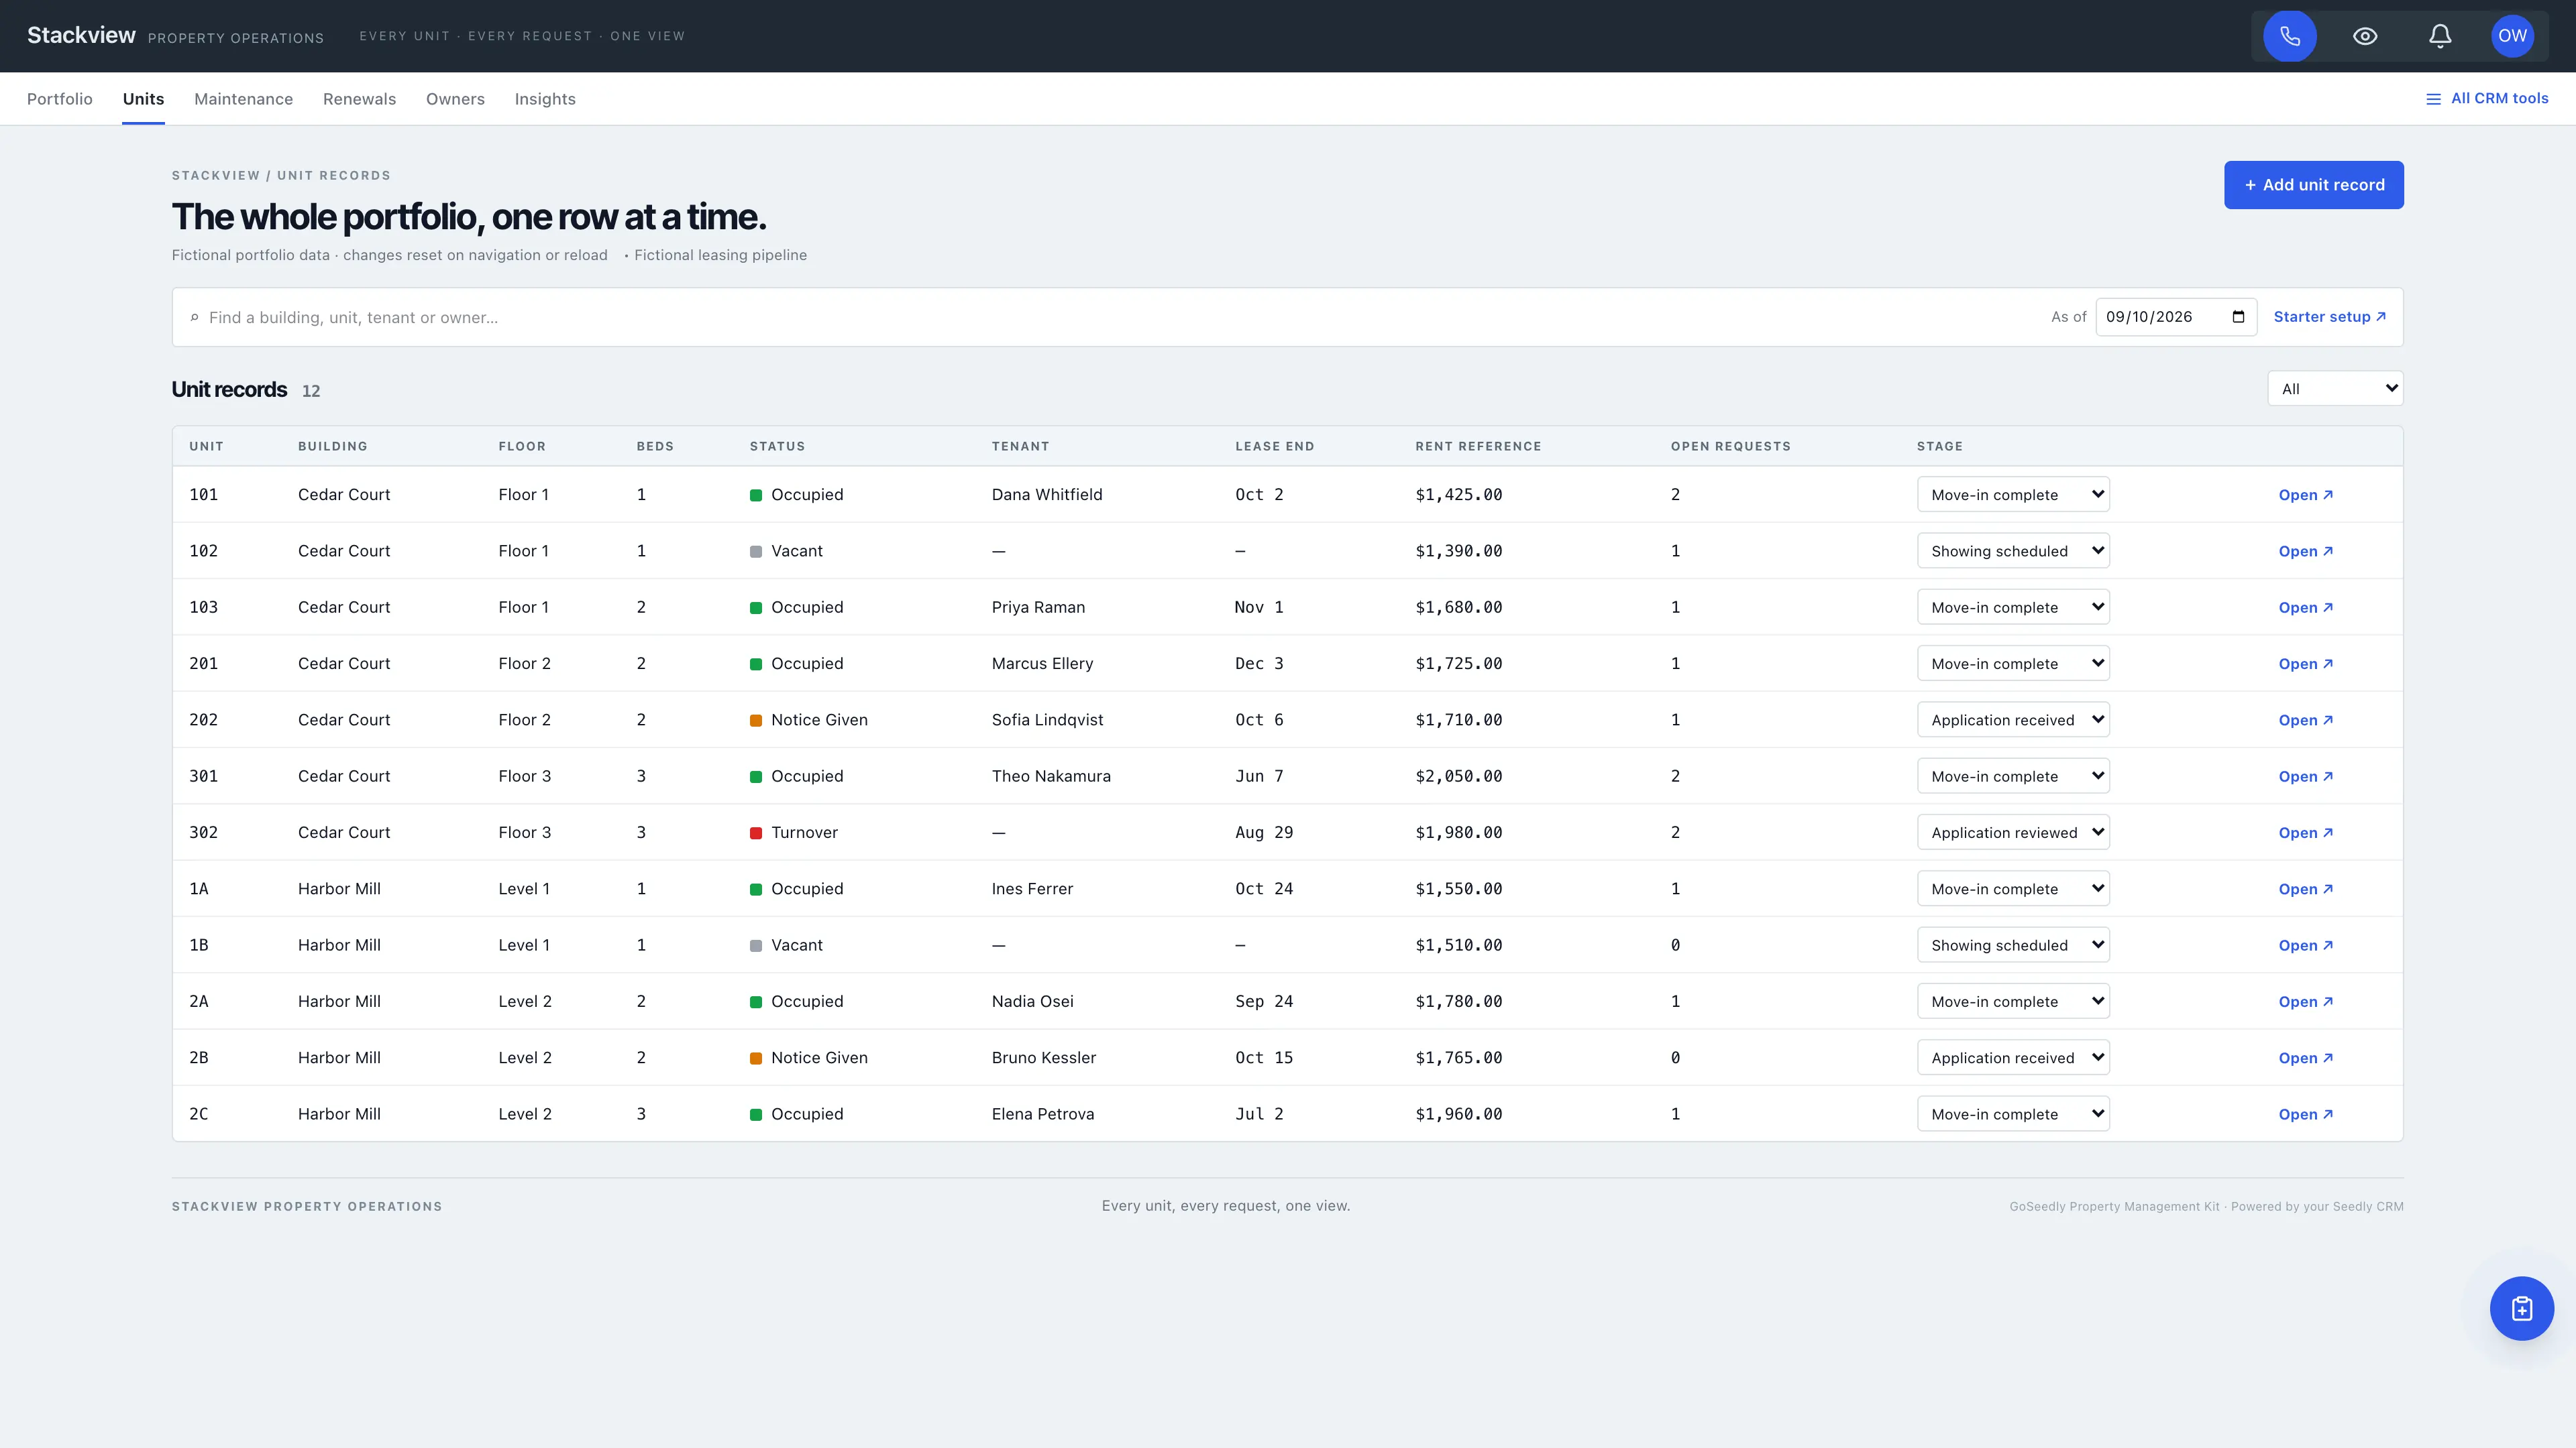Viewport: 2576px width, 1448px height.
Task: Click the Add unit record button
Action: coord(2313,185)
